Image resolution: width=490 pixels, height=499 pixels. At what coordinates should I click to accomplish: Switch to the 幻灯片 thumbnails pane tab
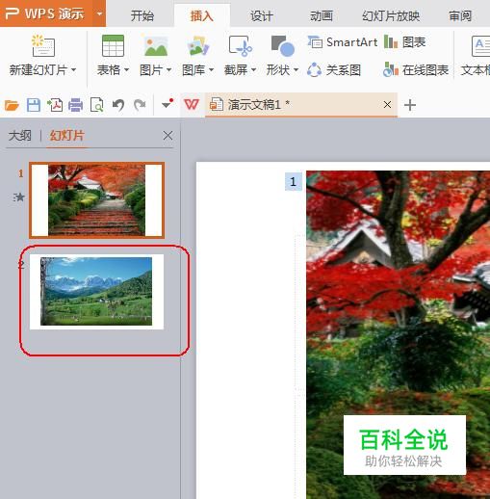click(67, 136)
